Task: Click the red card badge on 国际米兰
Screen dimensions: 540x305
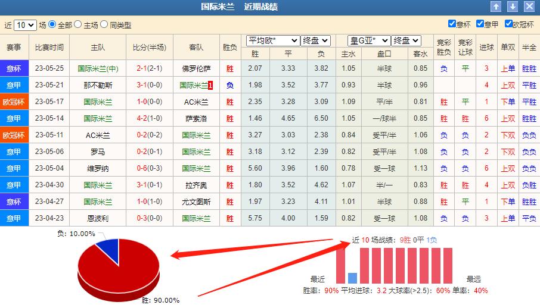Action: 210,85
